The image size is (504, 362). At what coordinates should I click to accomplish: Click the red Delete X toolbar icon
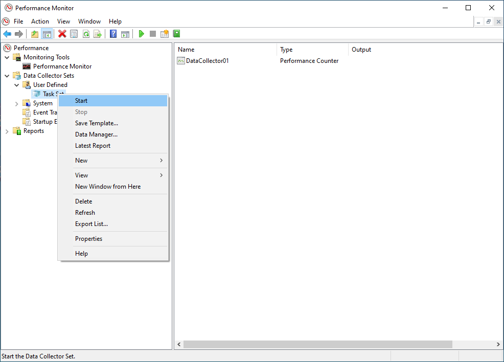(62, 33)
